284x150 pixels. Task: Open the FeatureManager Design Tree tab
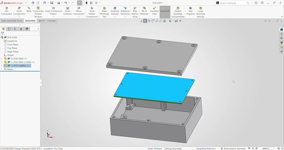click(3, 29)
